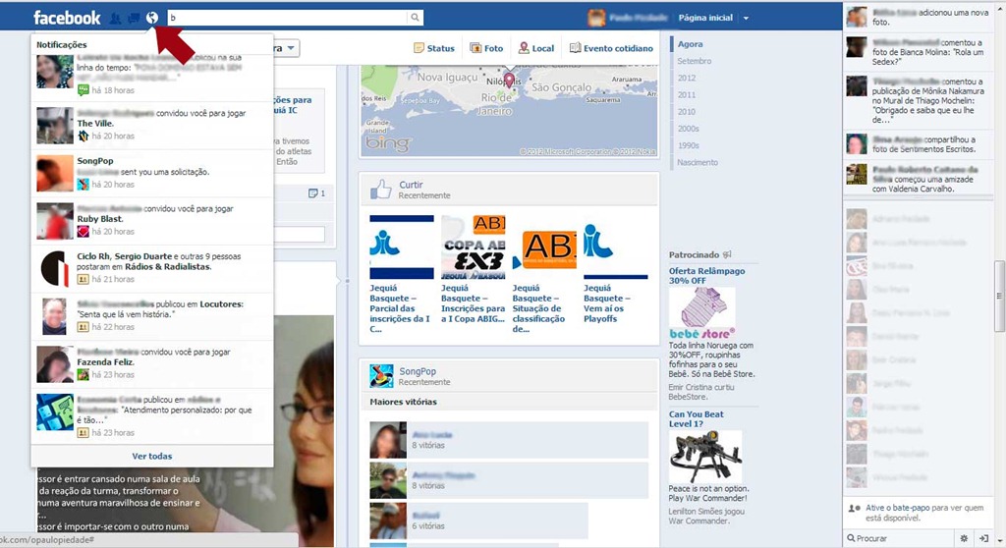Click Fazenda Feliz app icon in notification
Image resolution: width=1006 pixels, height=548 pixels.
pyautogui.click(x=83, y=375)
